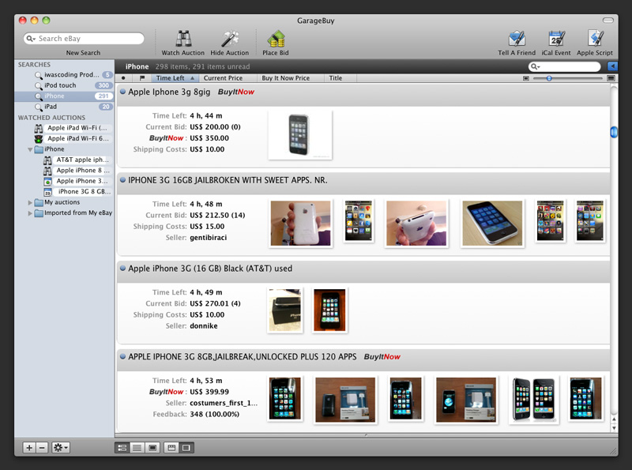Click the small thumbnail size icon
Image resolution: width=632 pixels, height=470 pixels.
(x=526, y=78)
